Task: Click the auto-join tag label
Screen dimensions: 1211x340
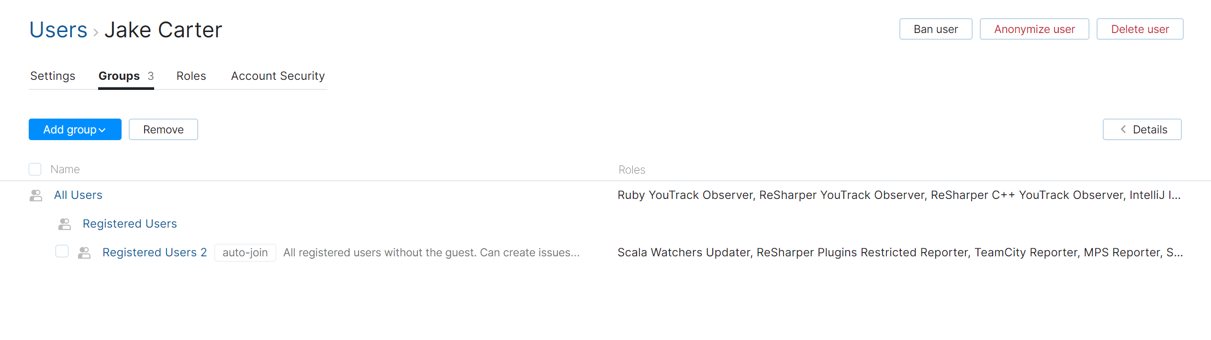Action: [x=245, y=252]
